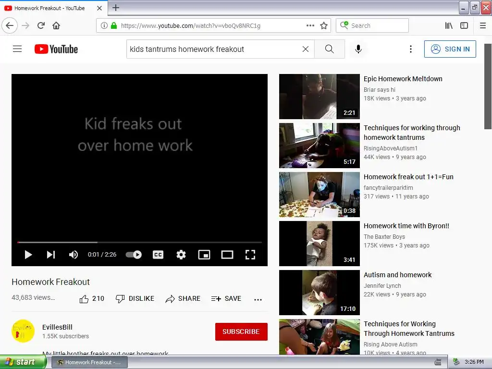
Task: Reload the current page
Action: coord(41,26)
